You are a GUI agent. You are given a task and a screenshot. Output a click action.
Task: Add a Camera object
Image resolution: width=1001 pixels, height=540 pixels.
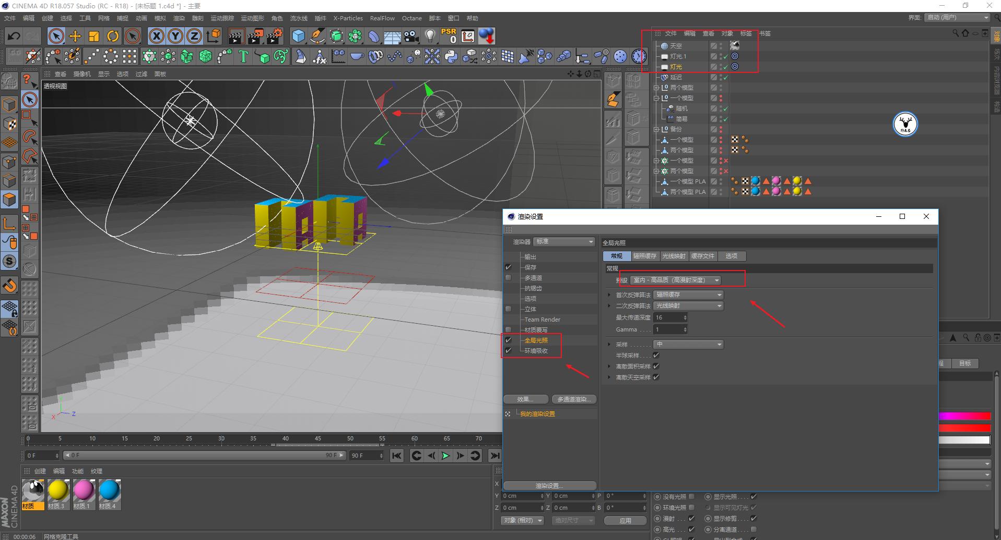(411, 36)
